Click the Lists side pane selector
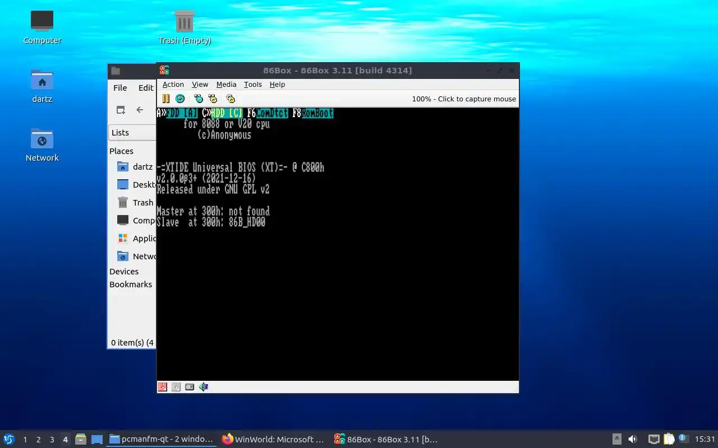The height and width of the screenshot is (448, 718). pos(132,132)
